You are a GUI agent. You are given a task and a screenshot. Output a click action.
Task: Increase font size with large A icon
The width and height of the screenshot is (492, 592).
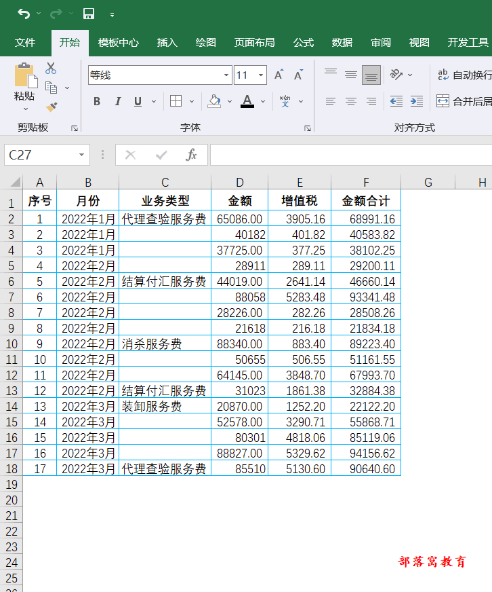tap(279, 75)
